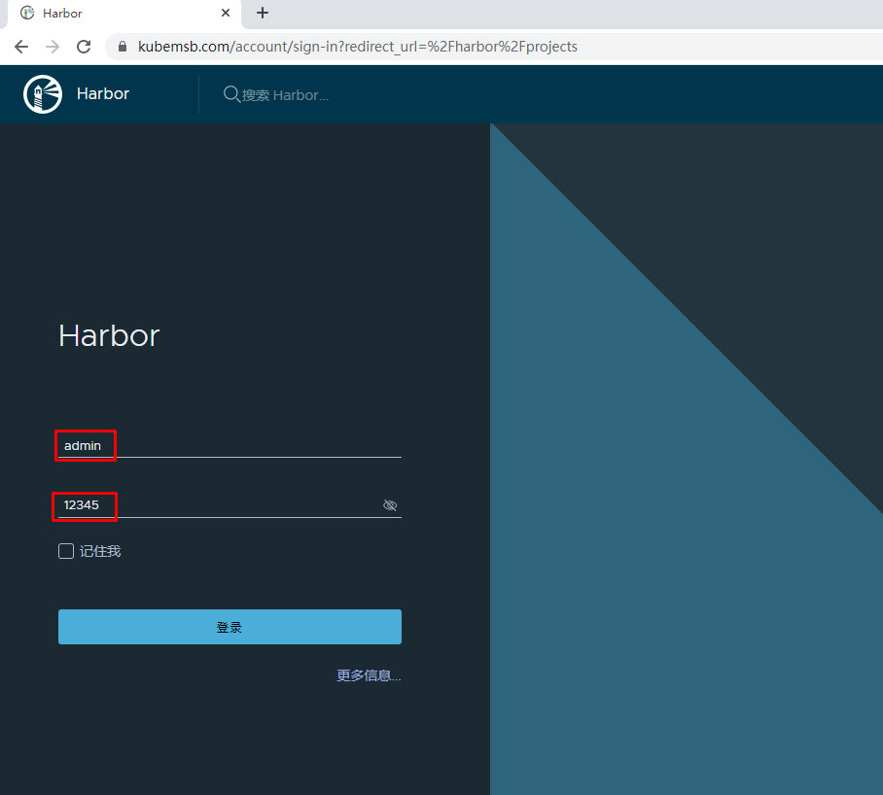Click the Harbor lighthouse logo
883x795 pixels.
[x=43, y=94]
